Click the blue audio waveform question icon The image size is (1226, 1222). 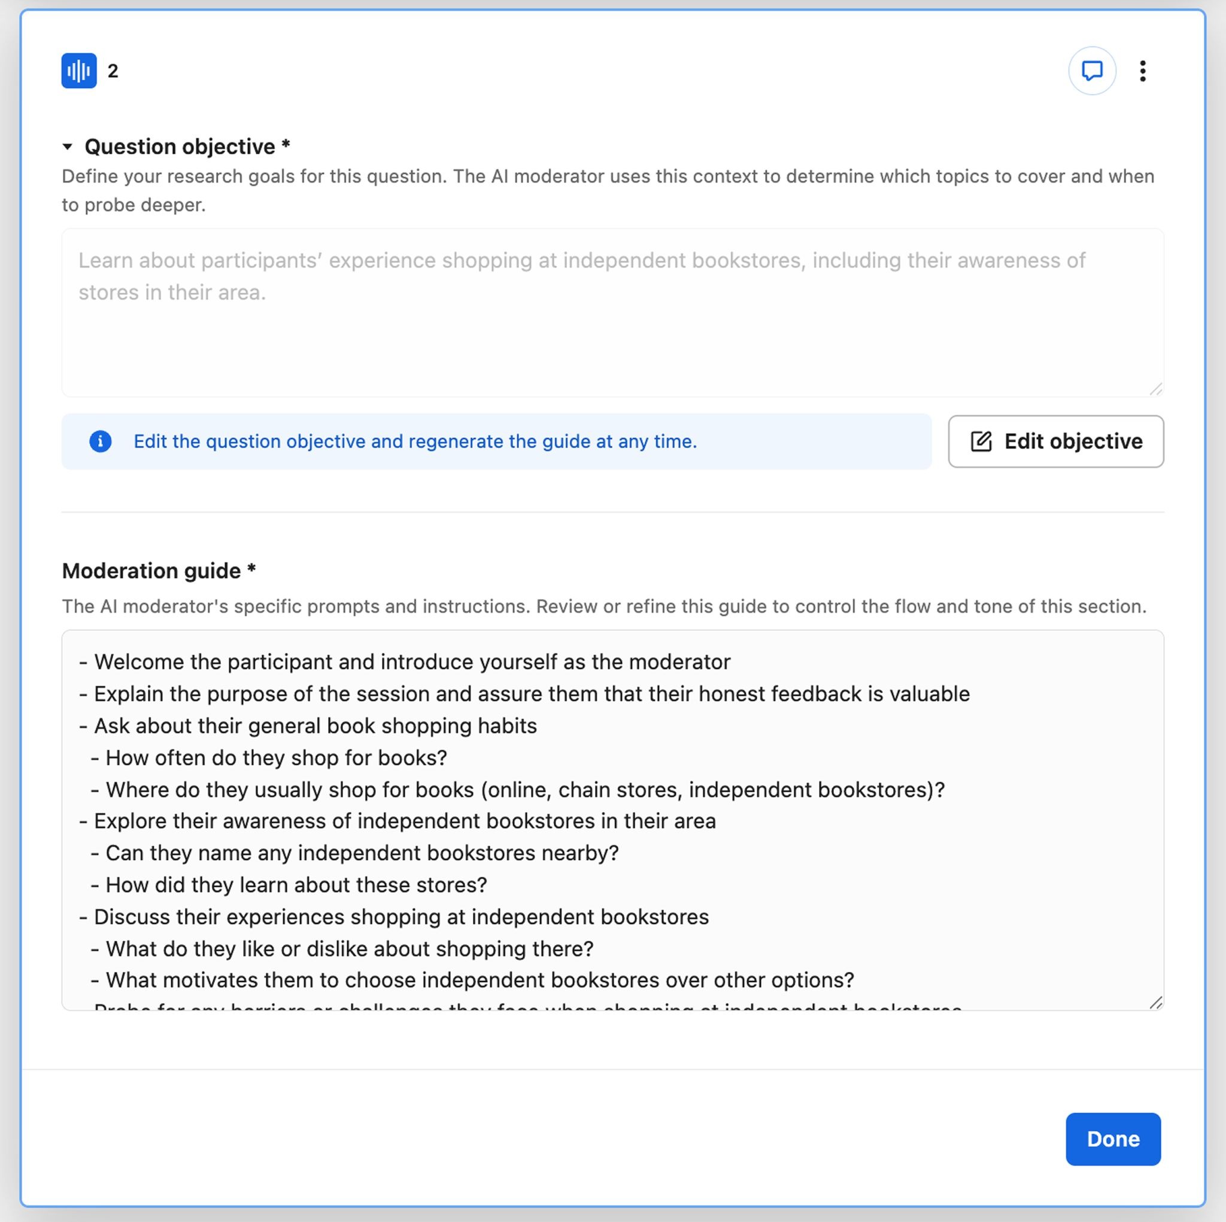pyautogui.click(x=78, y=71)
